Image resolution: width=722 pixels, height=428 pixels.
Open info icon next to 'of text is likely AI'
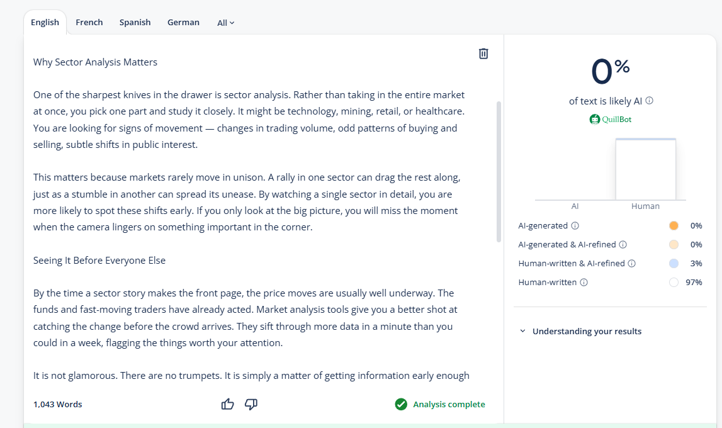(649, 100)
